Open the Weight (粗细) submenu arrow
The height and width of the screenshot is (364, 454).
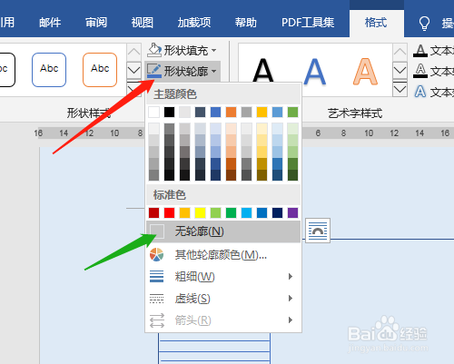(291, 276)
